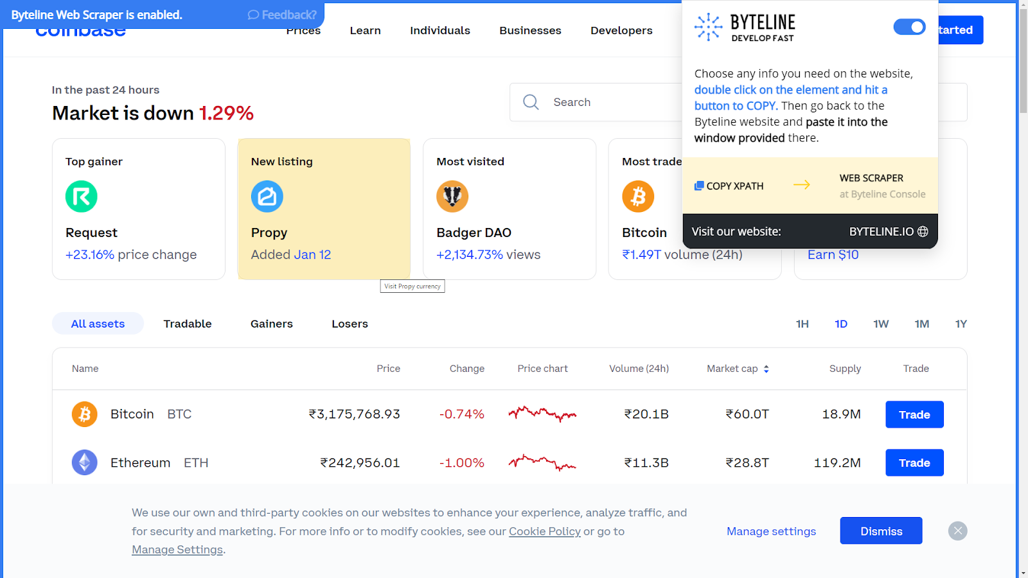
Task: Switch to the Gainers tab
Action: pos(272,324)
